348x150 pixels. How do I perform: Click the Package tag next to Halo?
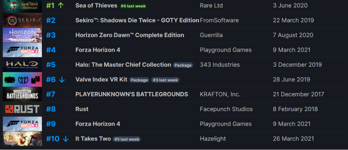click(x=183, y=65)
